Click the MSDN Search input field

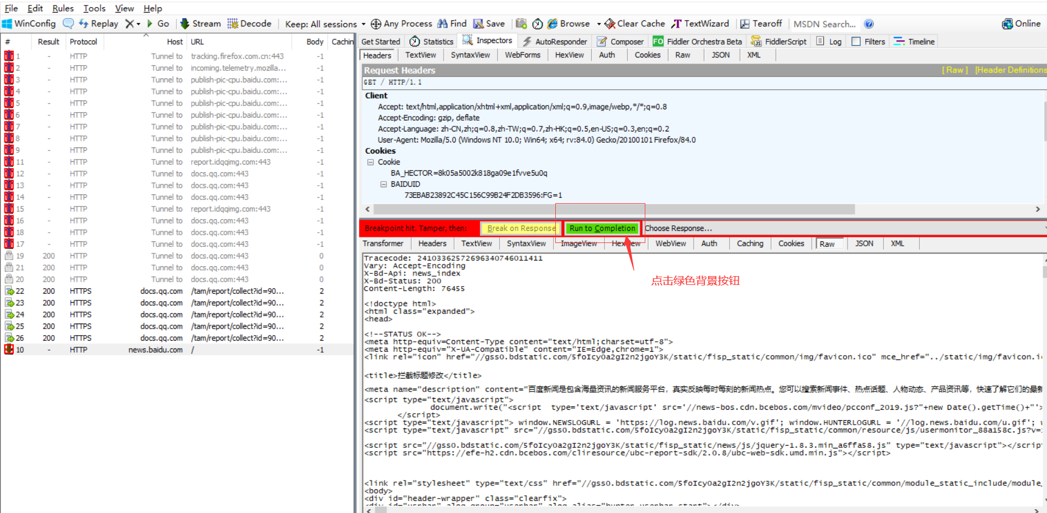pyautogui.click(x=825, y=24)
